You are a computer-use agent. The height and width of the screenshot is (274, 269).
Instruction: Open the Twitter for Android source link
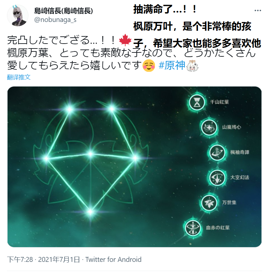(x=113, y=260)
